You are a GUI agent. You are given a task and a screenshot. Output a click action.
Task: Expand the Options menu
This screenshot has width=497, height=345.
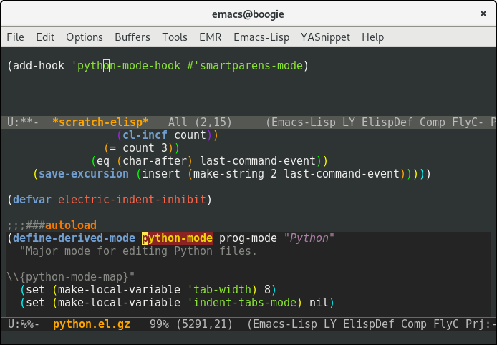point(85,37)
